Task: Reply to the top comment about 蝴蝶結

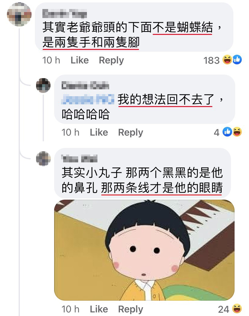Action: point(111,60)
